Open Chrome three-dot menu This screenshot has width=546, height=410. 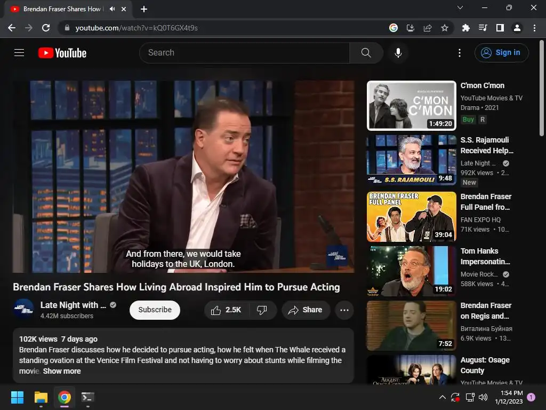(x=534, y=28)
